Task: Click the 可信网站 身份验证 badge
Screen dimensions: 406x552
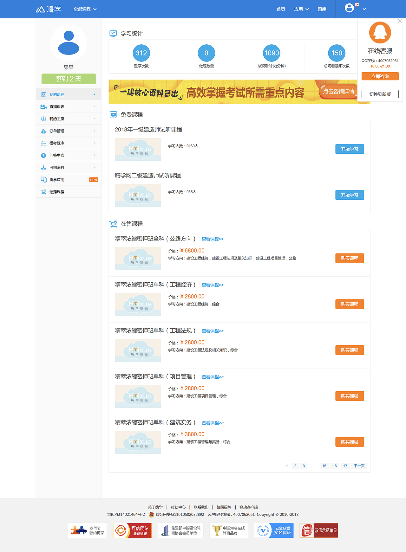Action: [132, 530]
